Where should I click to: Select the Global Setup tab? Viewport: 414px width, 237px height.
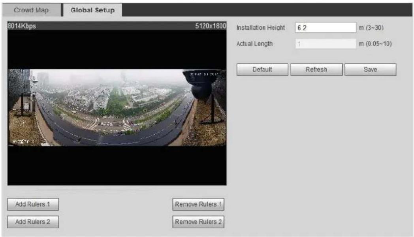click(92, 10)
